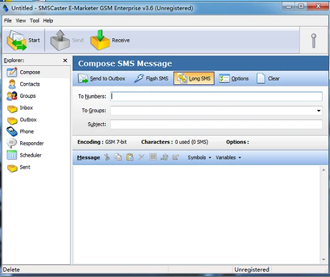Open the Responder panel
Image resolution: width=330 pixels, height=277 pixels.
[31, 143]
